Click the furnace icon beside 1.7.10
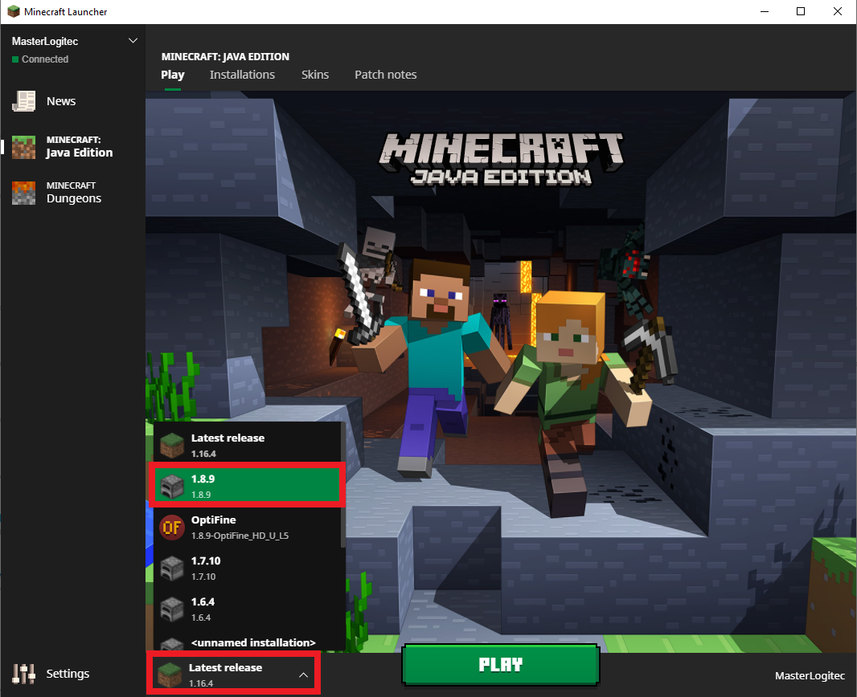The width and height of the screenshot is (857, 697). tap(171, 569)
